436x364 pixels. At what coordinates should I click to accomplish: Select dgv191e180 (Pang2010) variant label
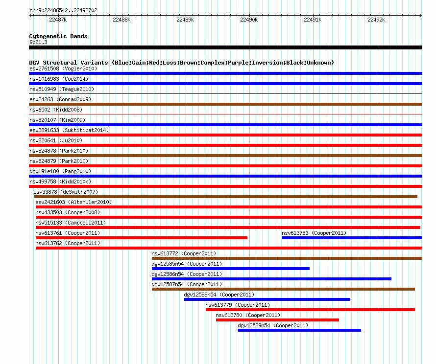[x=60, y=171]
